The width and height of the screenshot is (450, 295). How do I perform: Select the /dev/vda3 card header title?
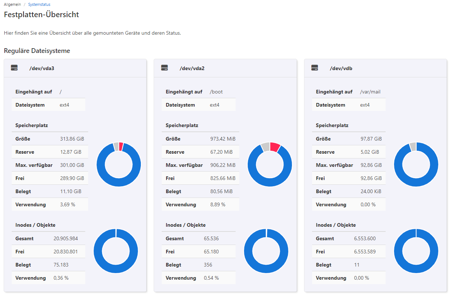(x=42, y=68)
